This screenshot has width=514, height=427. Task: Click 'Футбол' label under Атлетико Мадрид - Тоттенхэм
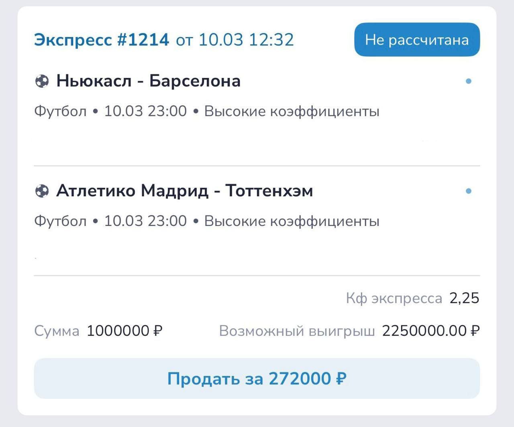click(60, 221)
